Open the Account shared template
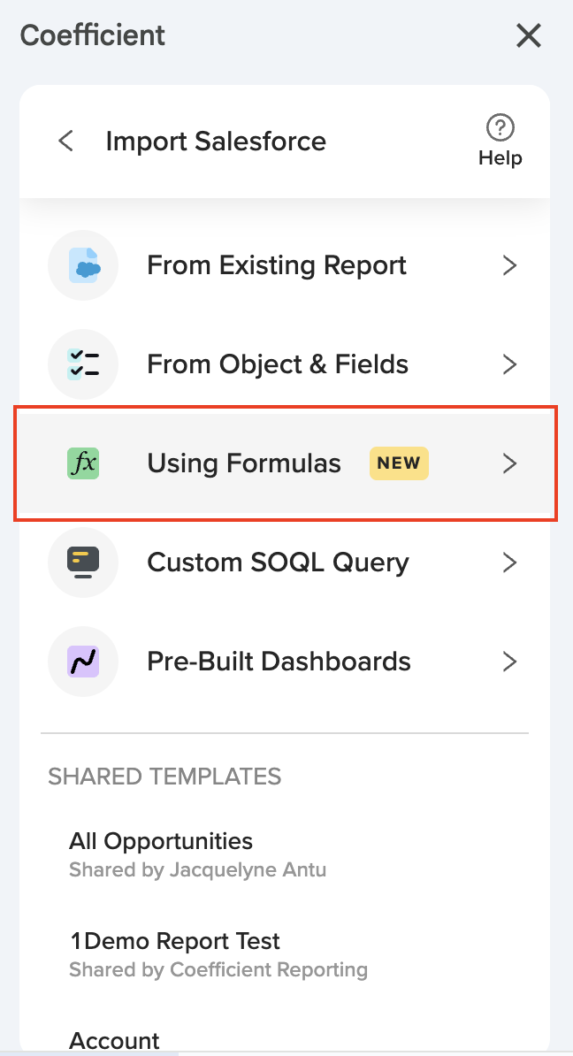Screen dimensions: 573x1056 [x=115, y=1040]
